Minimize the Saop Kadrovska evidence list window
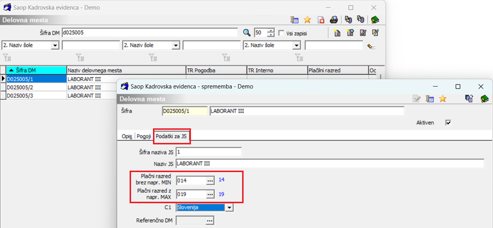The image size is (493, 228). 328,7
